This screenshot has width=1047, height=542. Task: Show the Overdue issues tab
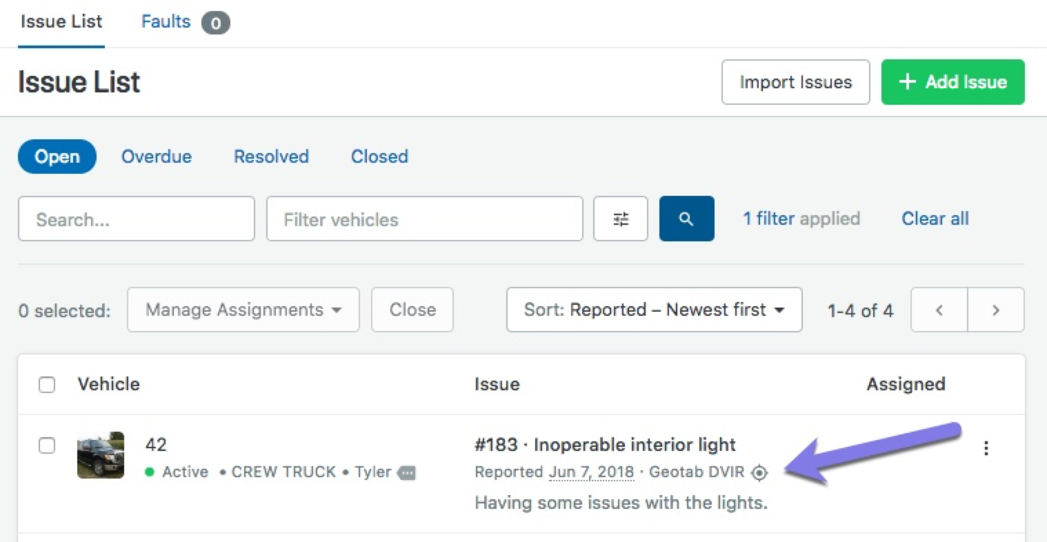pos(157,157)
